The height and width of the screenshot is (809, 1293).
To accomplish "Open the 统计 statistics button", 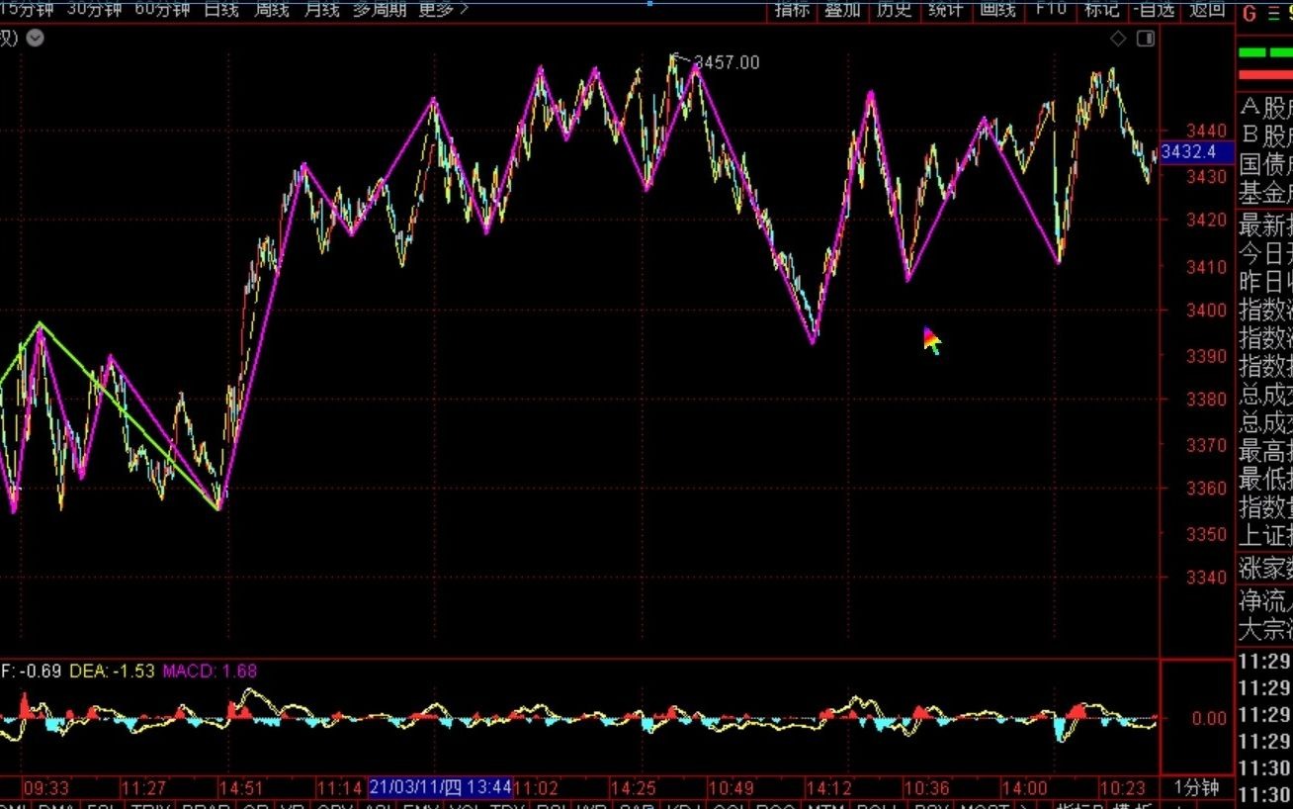I will point(946,9).
